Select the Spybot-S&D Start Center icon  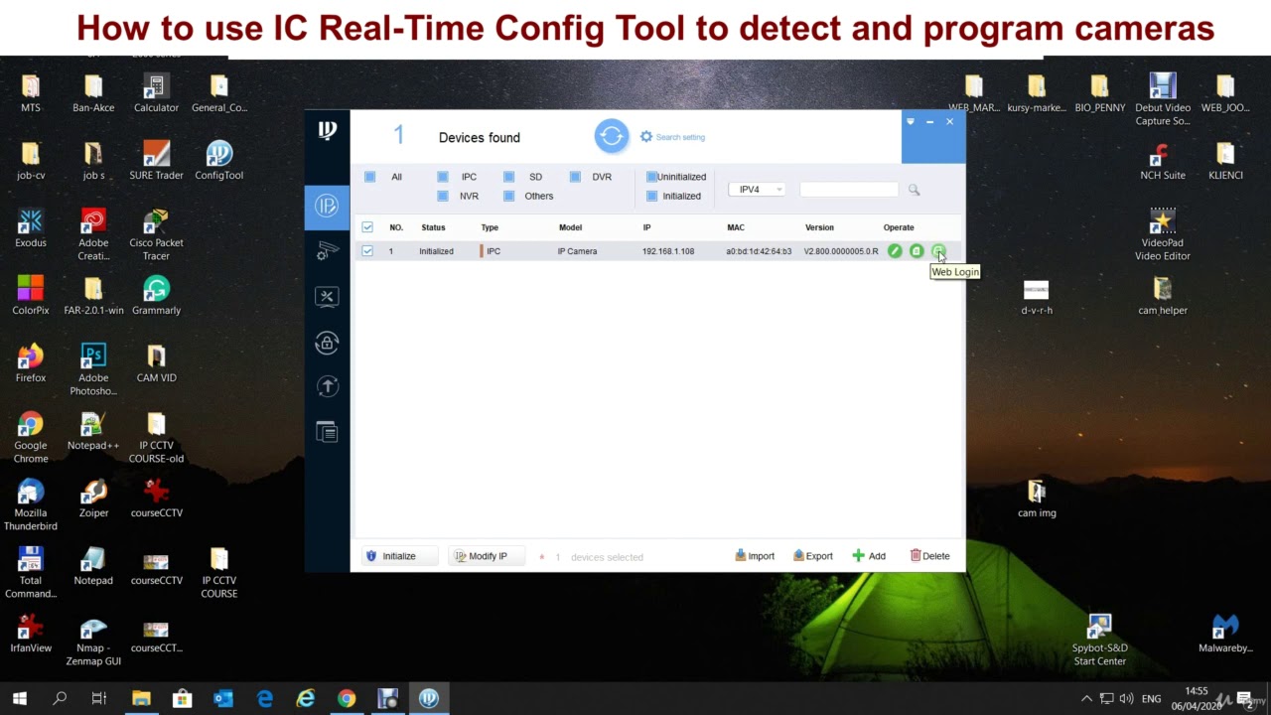tap(1099, 640)
